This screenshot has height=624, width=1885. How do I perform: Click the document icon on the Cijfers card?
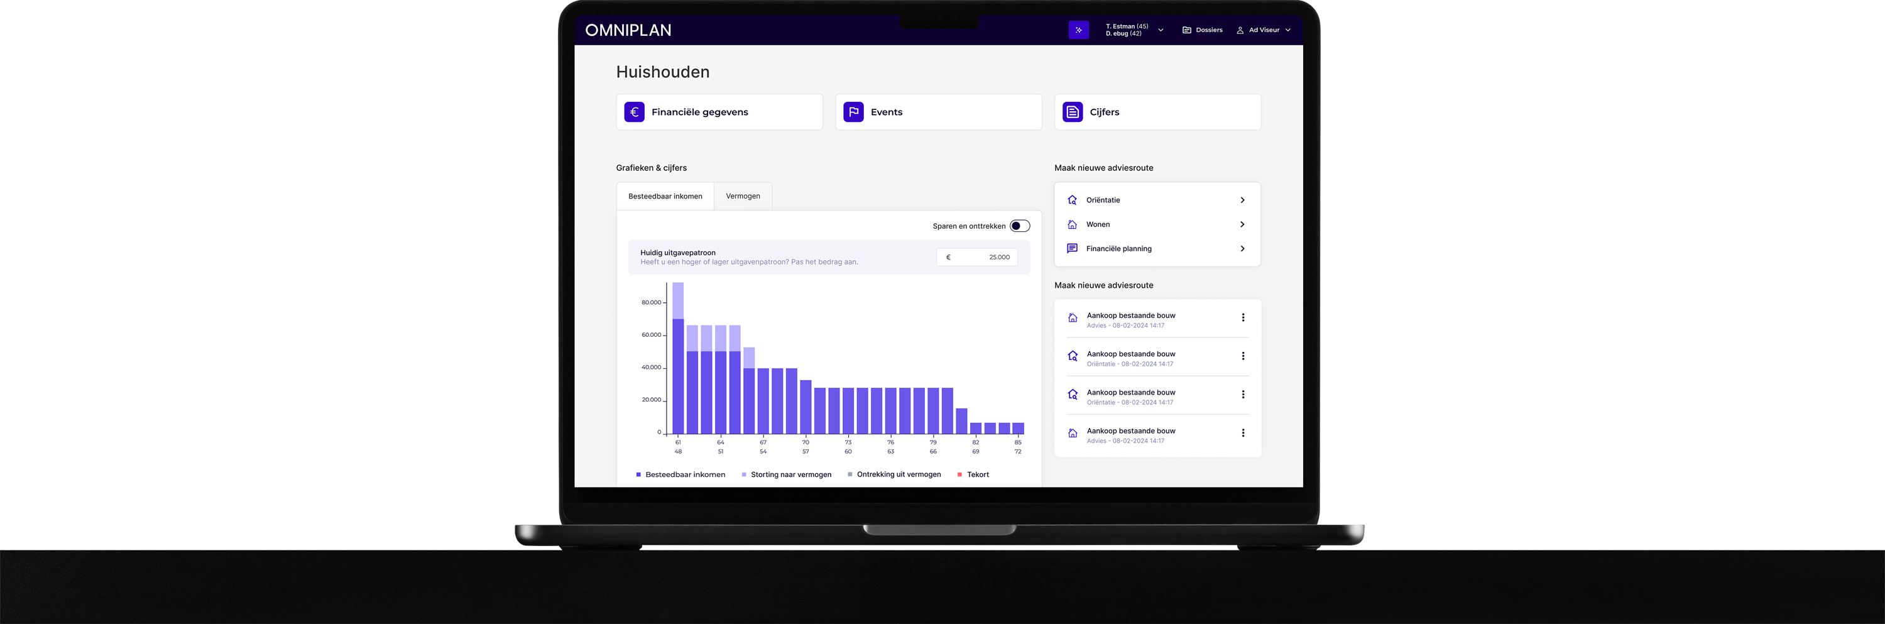tap(1072, 111)
